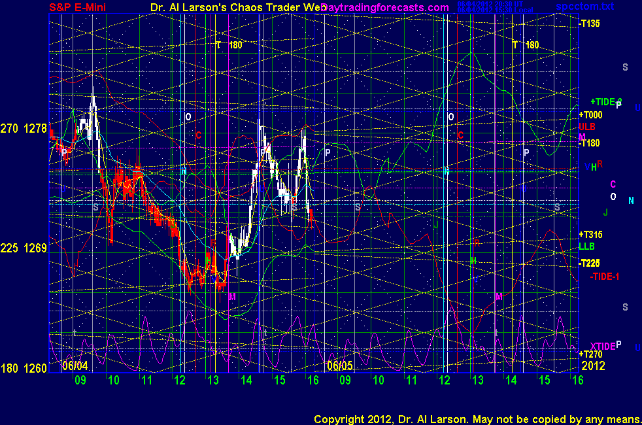
Task: Click the "-T135" label beside the chart
Action: point(589,24)
